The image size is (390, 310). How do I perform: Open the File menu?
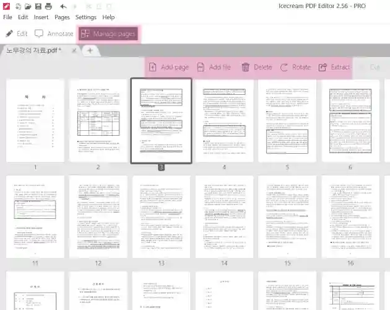(x=7, y=17)
